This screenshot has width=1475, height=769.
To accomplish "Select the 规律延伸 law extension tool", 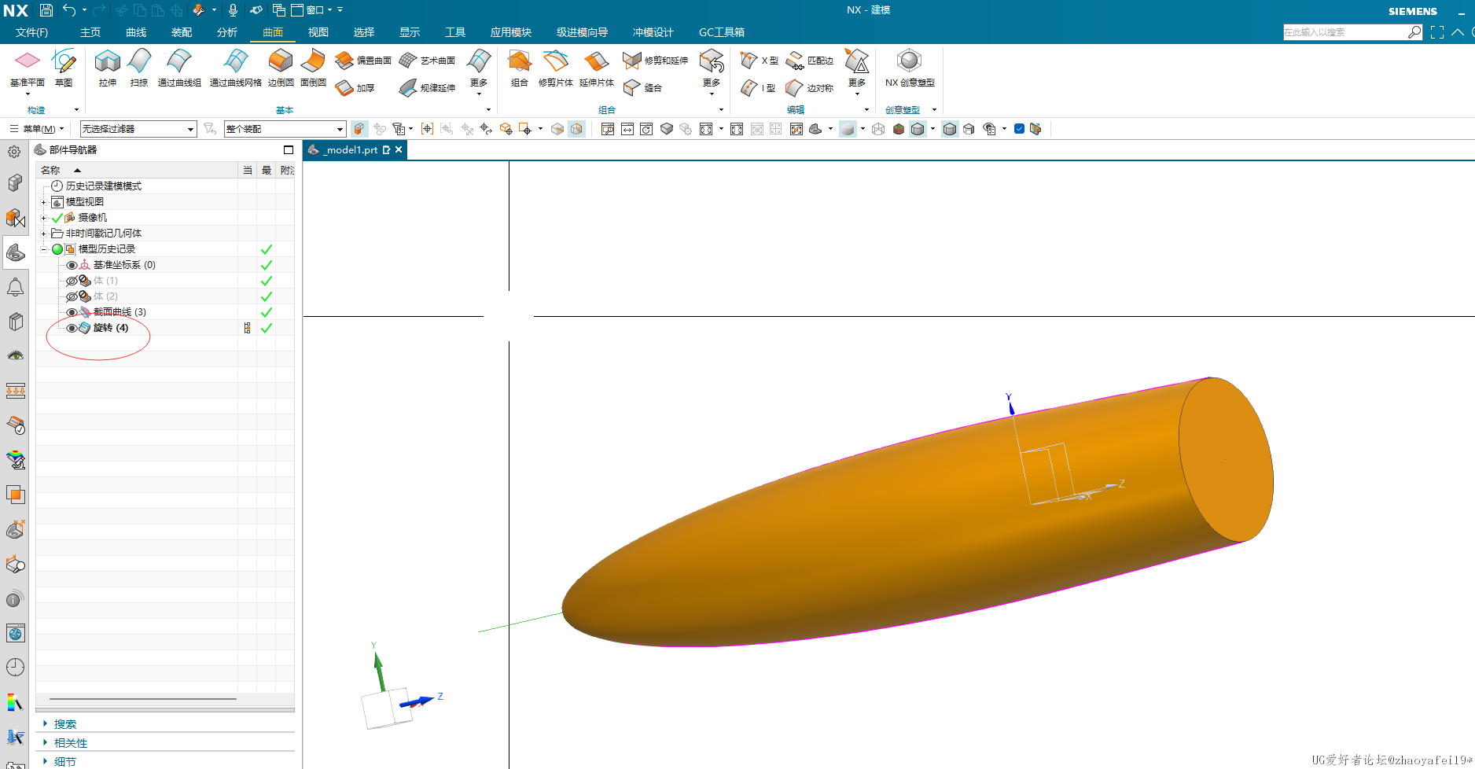I will [x=427, y=88].
